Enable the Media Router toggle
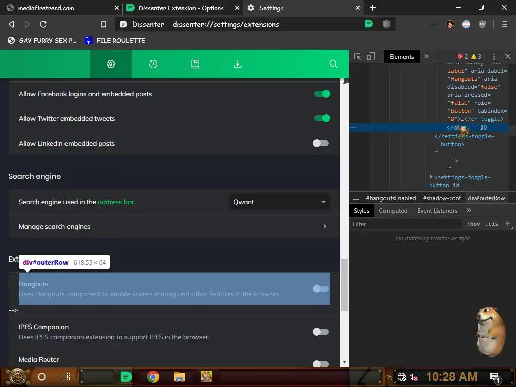 (321, 363)
